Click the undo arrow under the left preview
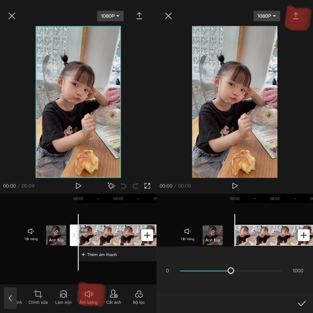This screenshot has width=313, height=313. click(123, 186)
